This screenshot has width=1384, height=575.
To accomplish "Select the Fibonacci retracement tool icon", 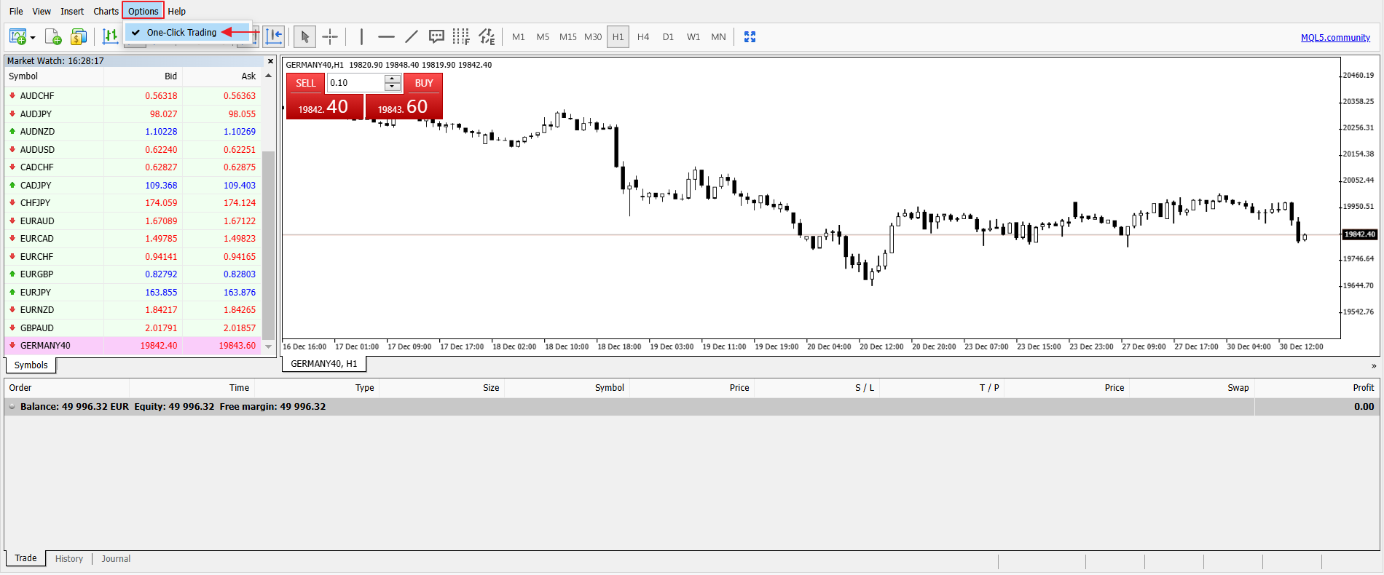I will click(x=461, y=36).
